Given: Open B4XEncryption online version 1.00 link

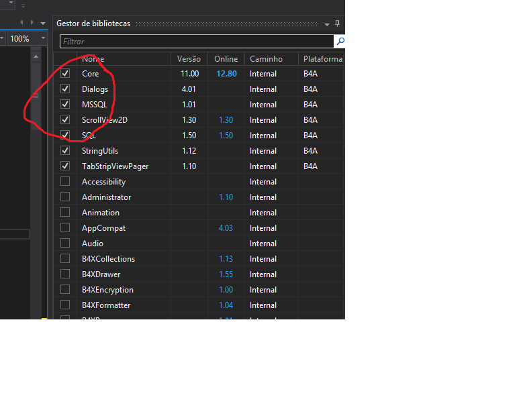Looking at the screenshot, I should (226, 290).
